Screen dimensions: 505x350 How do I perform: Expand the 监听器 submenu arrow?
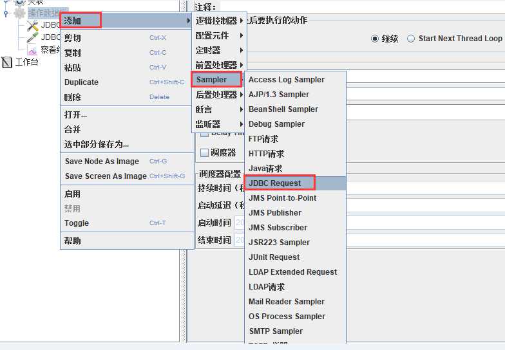point(241,124)
